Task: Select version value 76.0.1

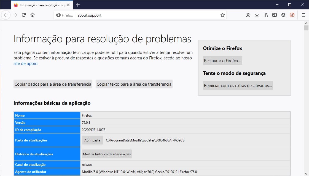Action: 86,123
